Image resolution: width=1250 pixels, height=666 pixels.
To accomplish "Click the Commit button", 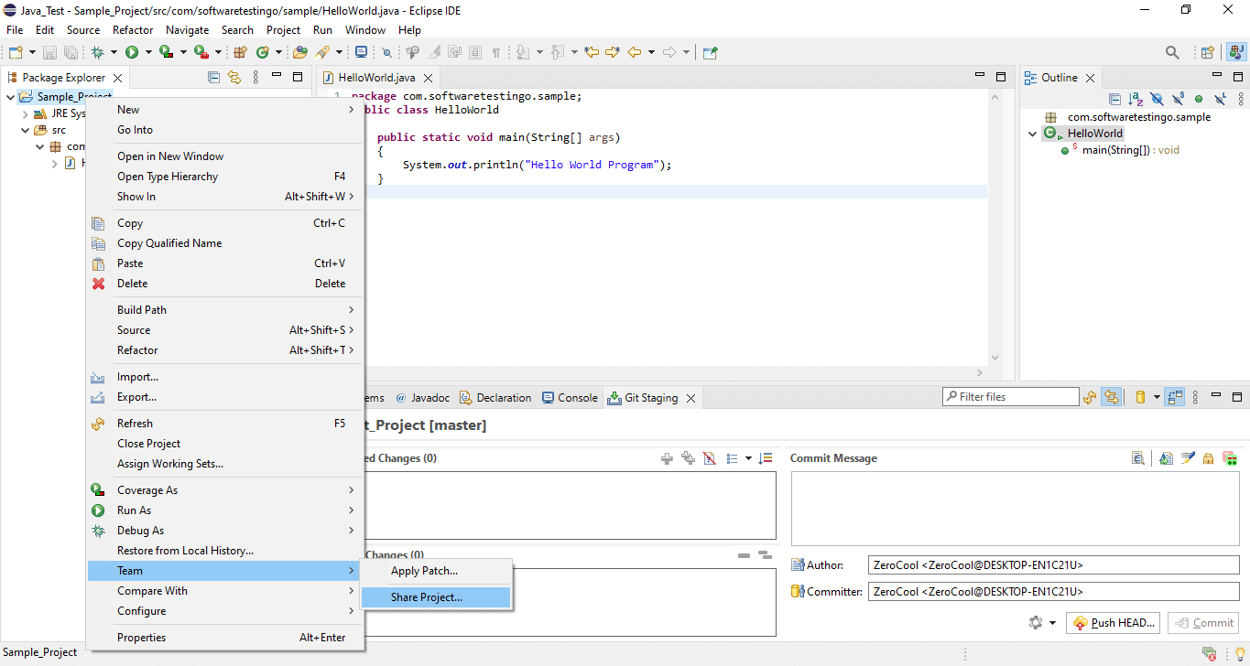I will [1203, 623].
